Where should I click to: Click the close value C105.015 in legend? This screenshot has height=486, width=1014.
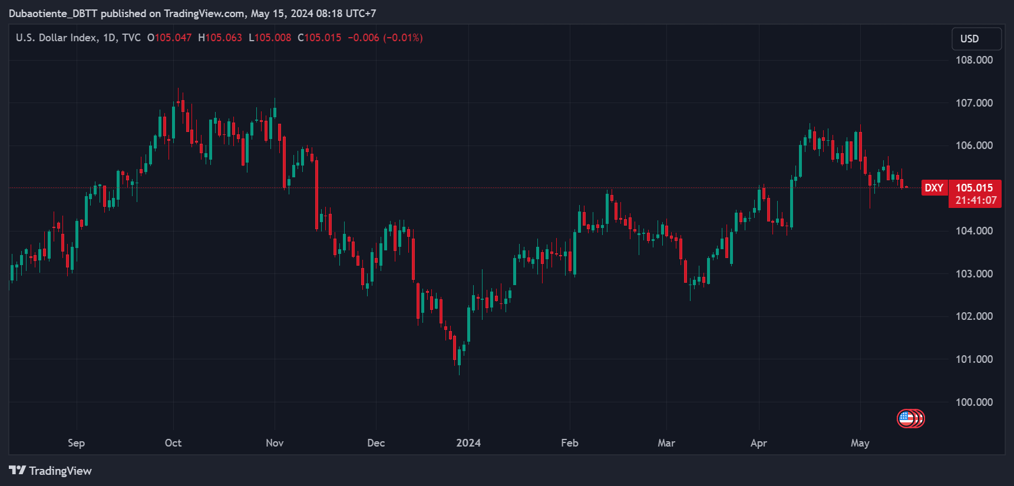pos(319,38)
